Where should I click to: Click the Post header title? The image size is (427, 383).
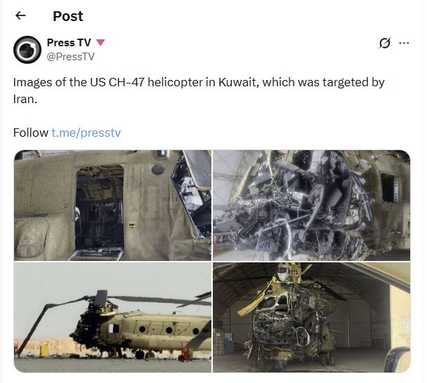point(68,16)
